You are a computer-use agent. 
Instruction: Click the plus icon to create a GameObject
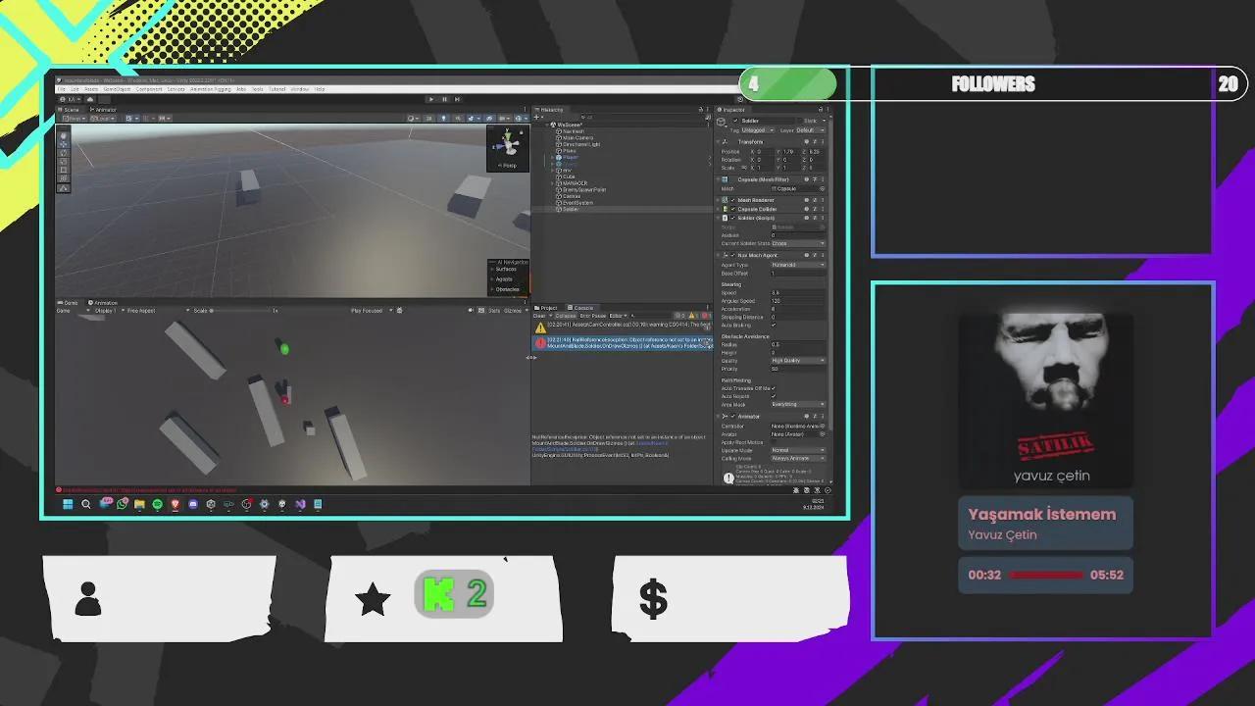coord(536,117)
